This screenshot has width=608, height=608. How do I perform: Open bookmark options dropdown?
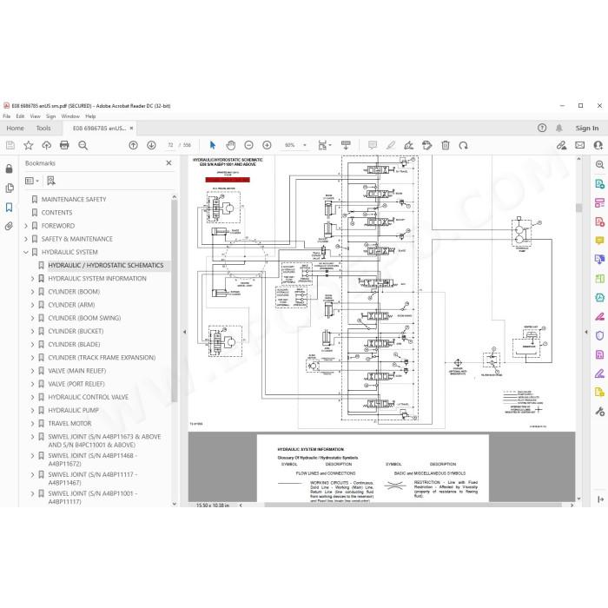tap(32, 181)
